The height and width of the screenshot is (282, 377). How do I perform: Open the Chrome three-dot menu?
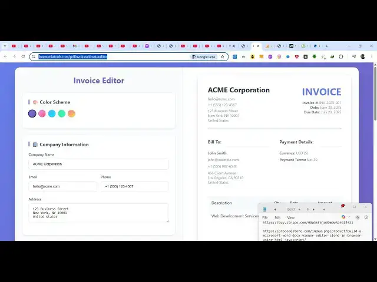372,57
